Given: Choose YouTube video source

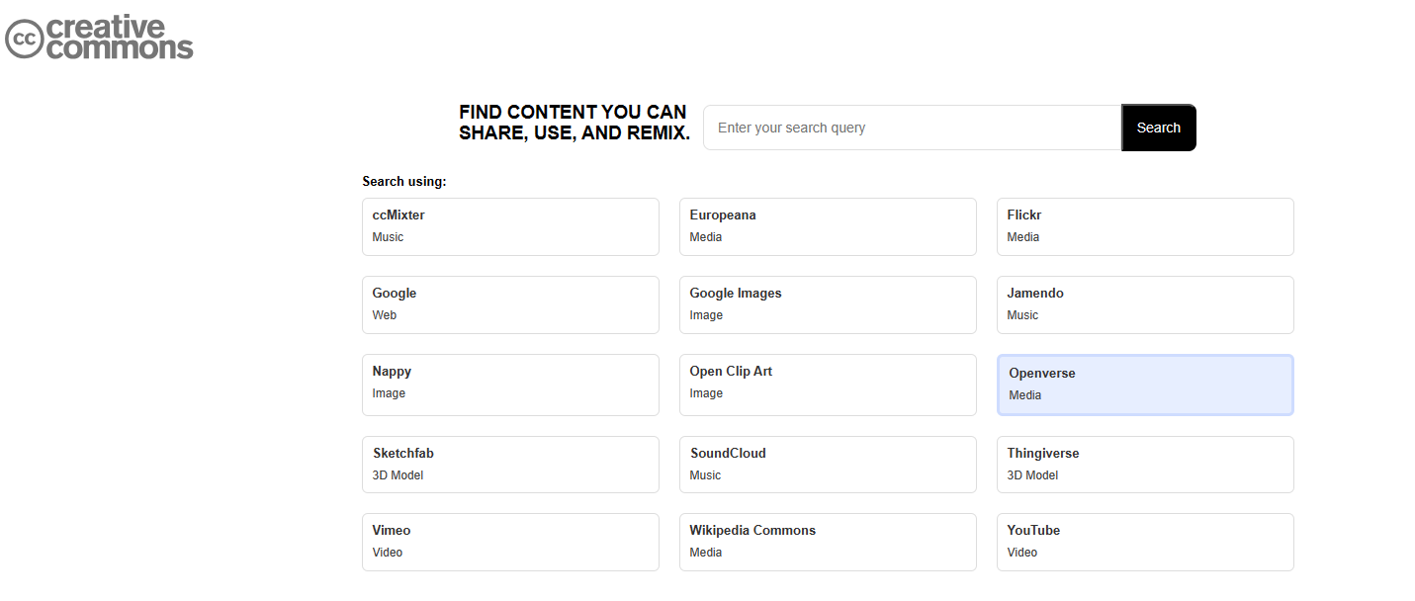Looking at the screenshot, I should 1145,542.
